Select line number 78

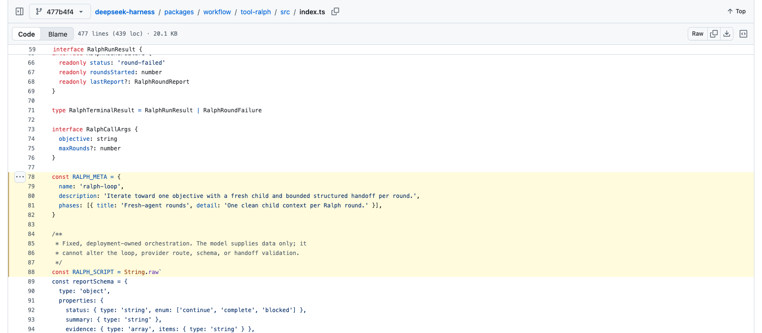[31, 177]
